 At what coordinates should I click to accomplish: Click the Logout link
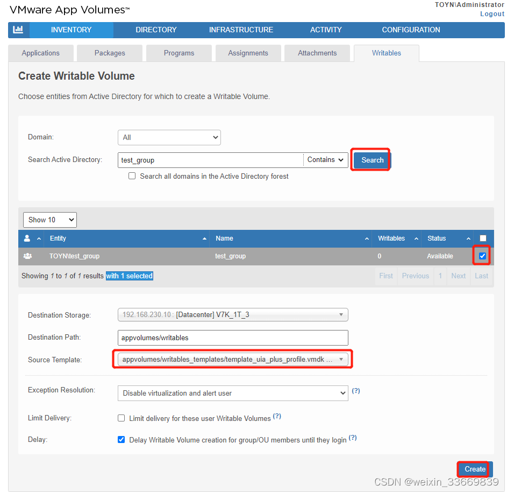tap(492, 13)
